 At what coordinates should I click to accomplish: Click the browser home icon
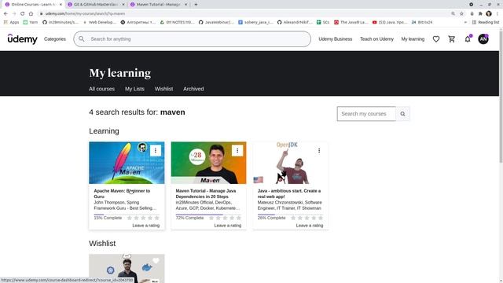31,13
